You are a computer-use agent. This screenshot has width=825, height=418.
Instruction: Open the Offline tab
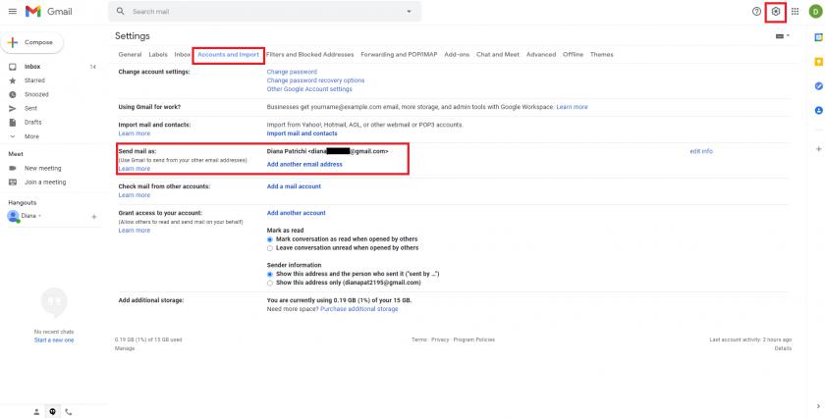[573, 55]
